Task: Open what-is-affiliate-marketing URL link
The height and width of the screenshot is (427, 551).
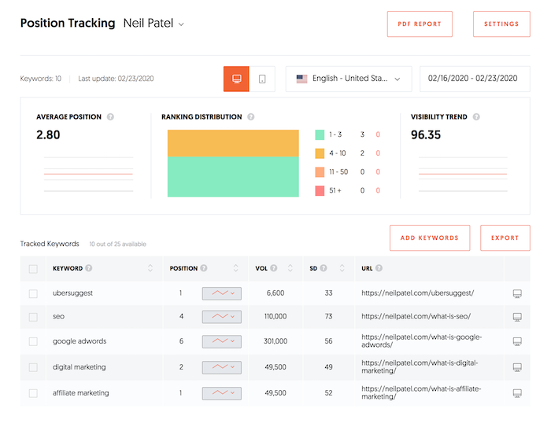Action: tap(421, 393)
